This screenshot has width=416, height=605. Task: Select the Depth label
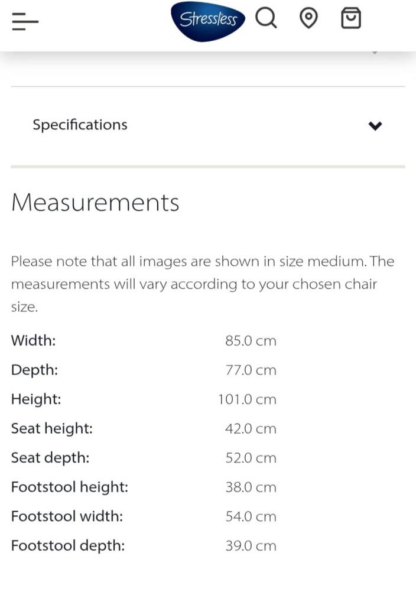[34, 370]
